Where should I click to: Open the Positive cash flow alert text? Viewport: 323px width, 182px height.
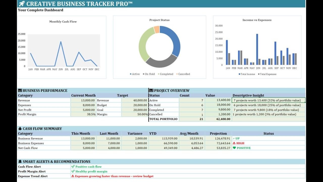click(88, 166)
